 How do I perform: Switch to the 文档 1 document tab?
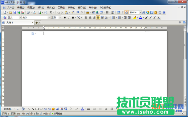[18, 23]
